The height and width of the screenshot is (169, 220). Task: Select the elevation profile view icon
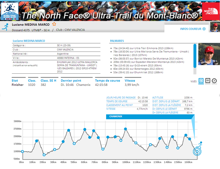coord(201,81)
